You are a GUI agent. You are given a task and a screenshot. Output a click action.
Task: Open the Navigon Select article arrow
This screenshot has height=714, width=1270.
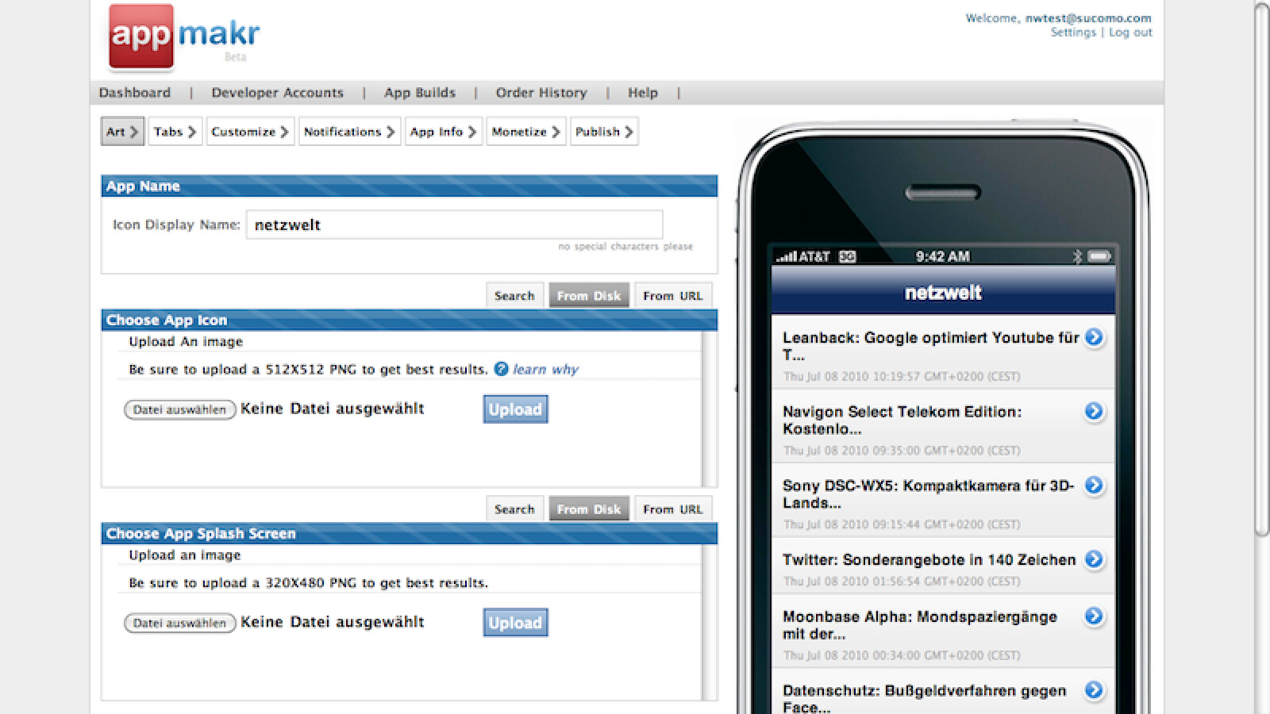[1094, 411]
